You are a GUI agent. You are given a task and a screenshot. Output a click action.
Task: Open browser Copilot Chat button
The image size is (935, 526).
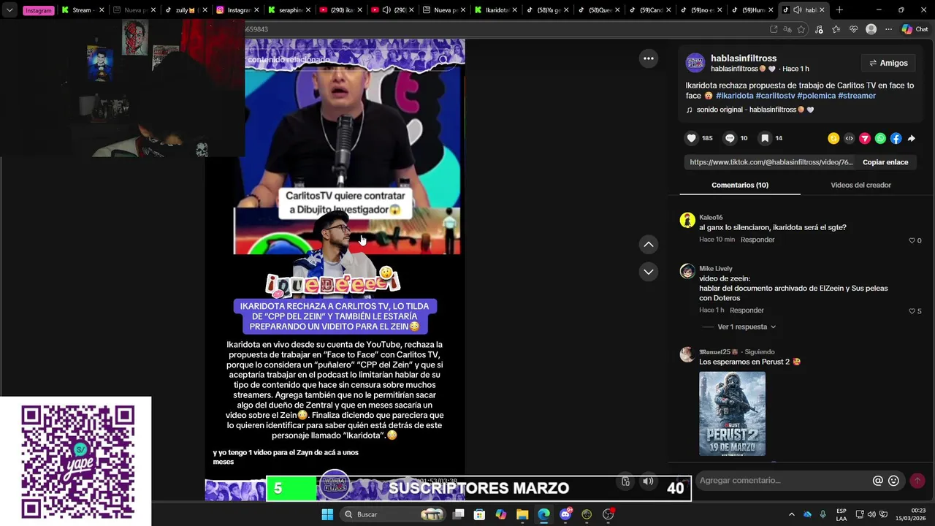coord(915,29)
